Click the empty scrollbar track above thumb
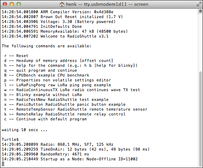 [x=201, y=42]
